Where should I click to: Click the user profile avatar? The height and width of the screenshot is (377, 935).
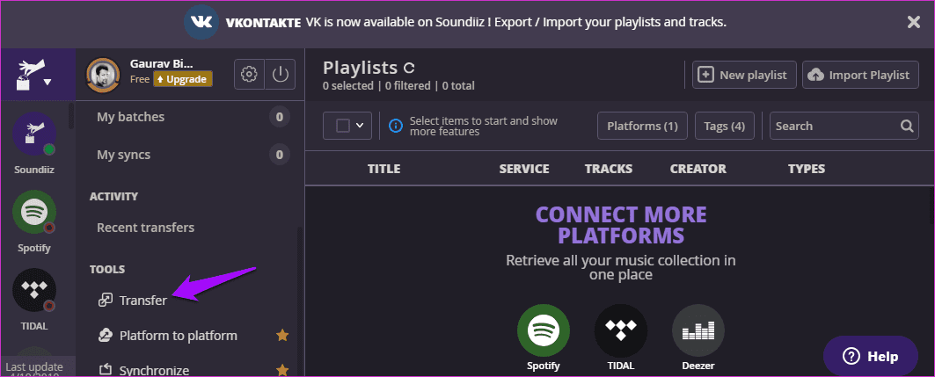pos(103,74)
